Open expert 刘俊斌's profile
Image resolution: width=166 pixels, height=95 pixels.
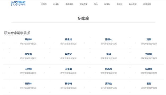[149, 54]
